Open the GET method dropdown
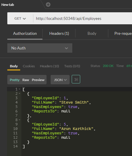The width and height of the screenshot is (132, 156). (20, 18)
